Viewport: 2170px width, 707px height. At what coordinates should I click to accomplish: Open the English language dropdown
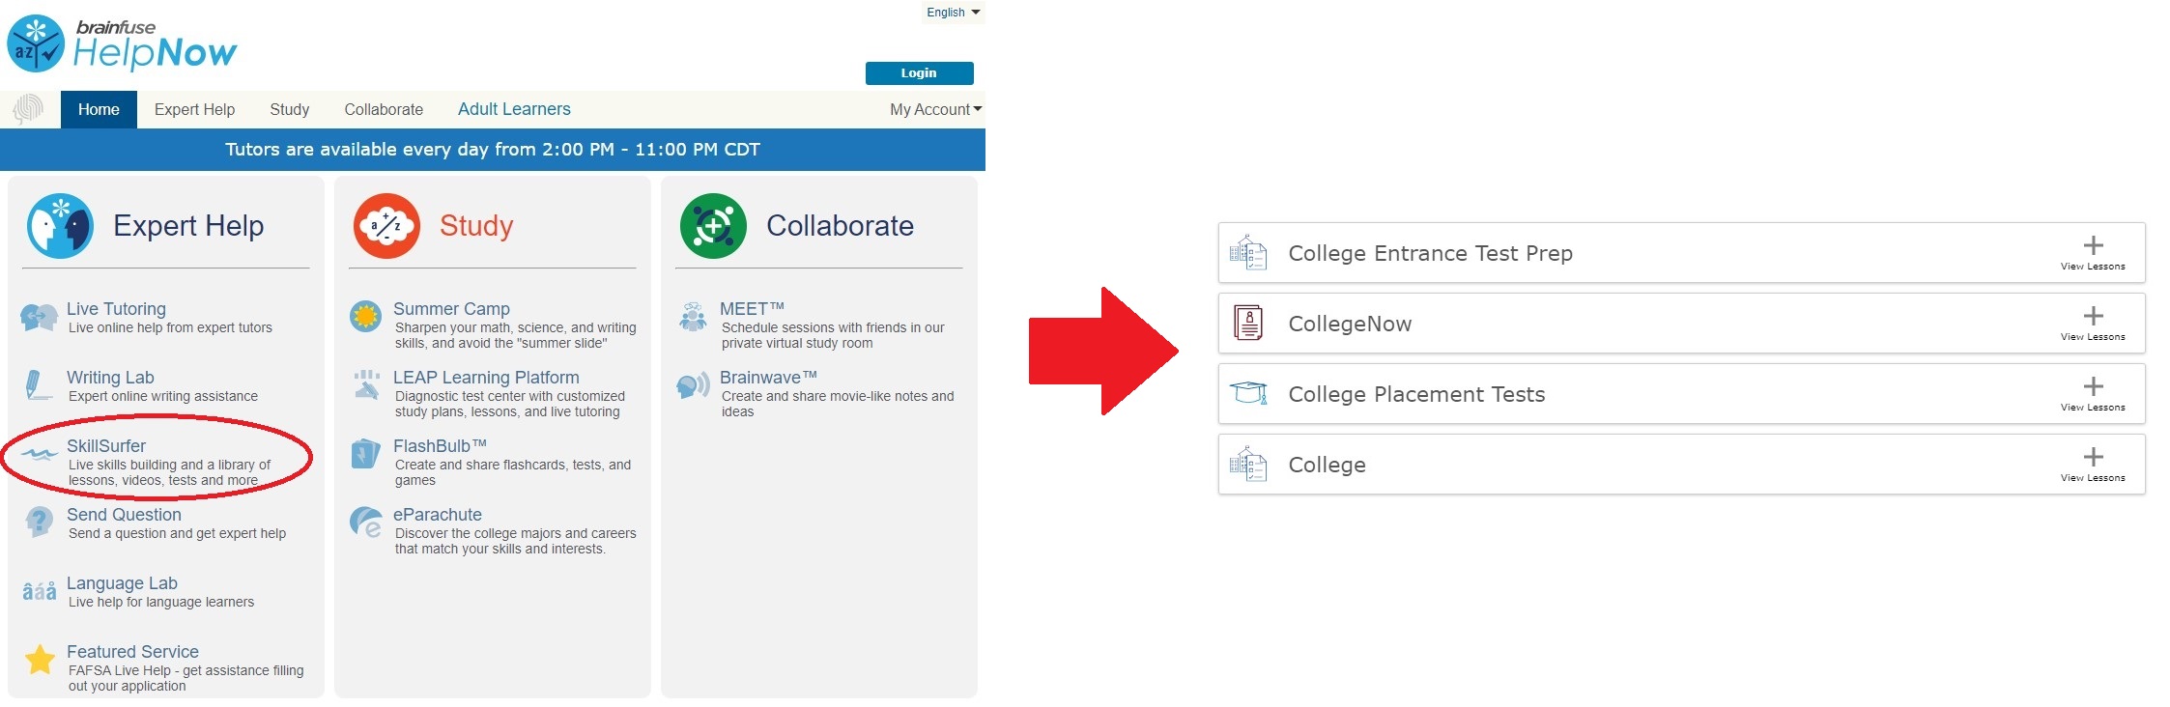pos(953,13)
